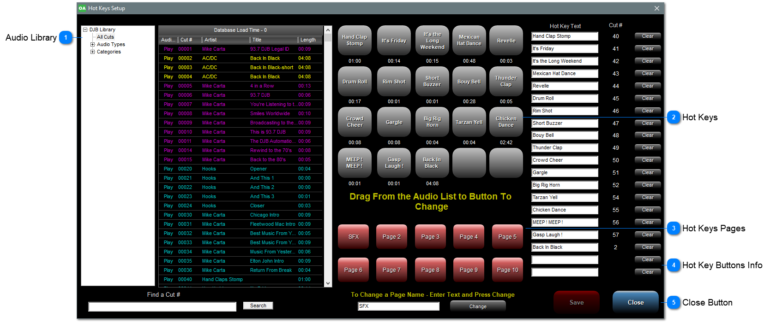Trigger the It's Friday hot key
Image resolution: width=770 pixels, height=323 pixels.
(394, 40)
